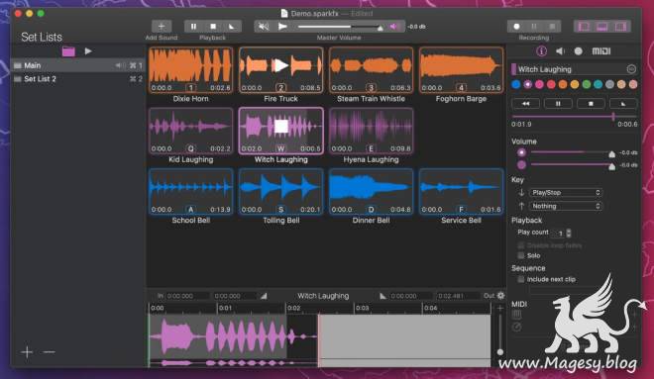
Task: Stop the Witch Laughing clip tile
Action: pos(280,127)
